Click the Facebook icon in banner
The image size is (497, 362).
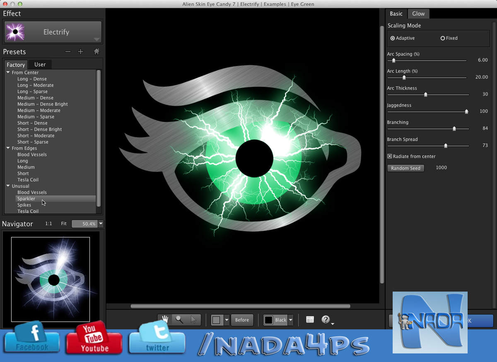(x=32, y=337)
